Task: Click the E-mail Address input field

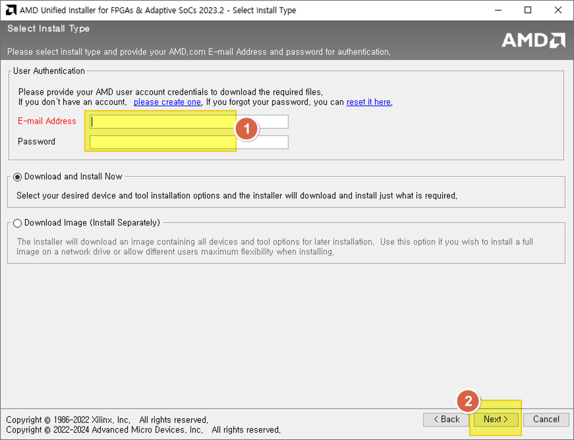Action: click(x=189, y=122)
